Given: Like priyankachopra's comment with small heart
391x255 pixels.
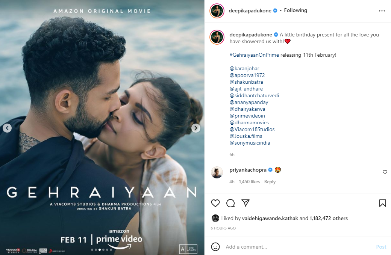Looking at the screenshot, I should click(x=385, y=172).
